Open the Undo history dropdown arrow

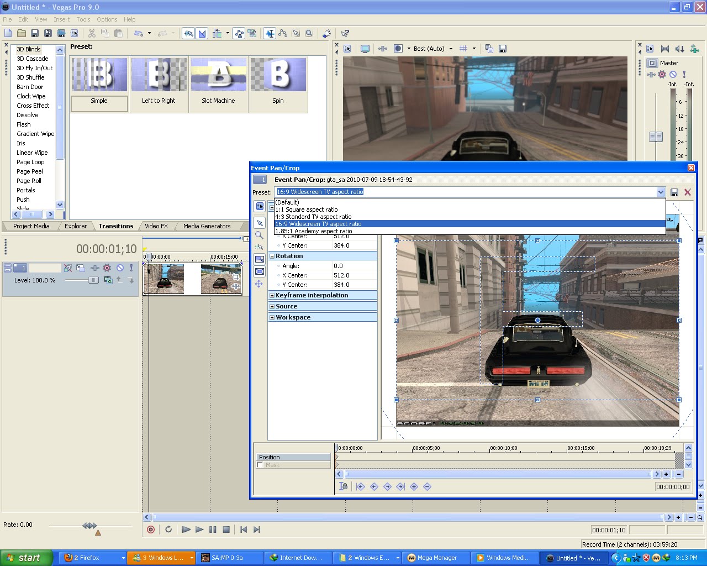[x=149, y=33]
